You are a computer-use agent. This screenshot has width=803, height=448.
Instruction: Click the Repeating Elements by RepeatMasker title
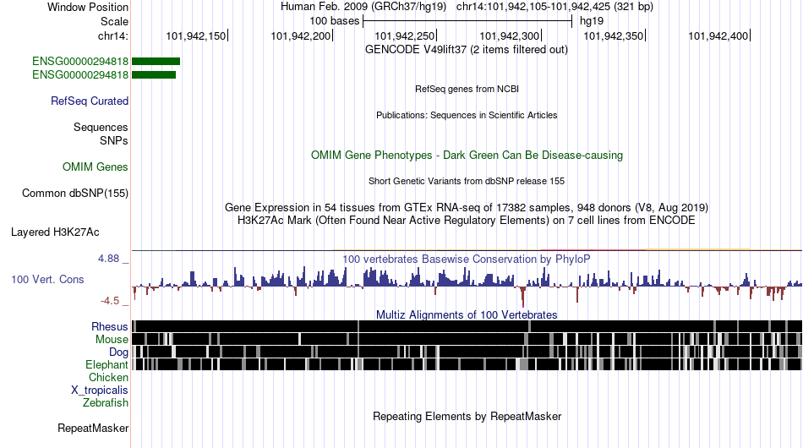pos(467,416)
